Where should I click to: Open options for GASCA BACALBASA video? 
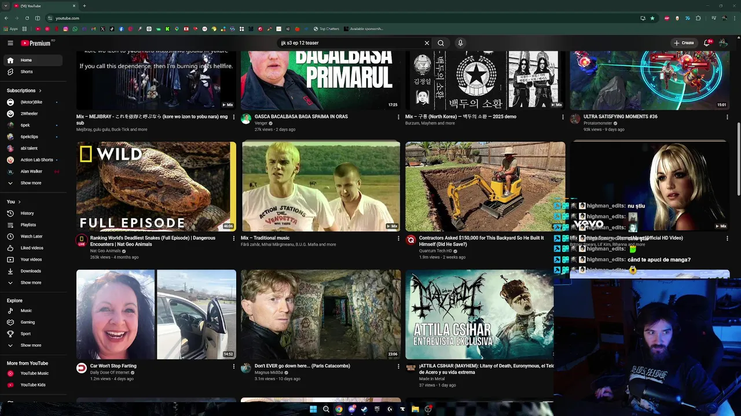coord(398,117)
